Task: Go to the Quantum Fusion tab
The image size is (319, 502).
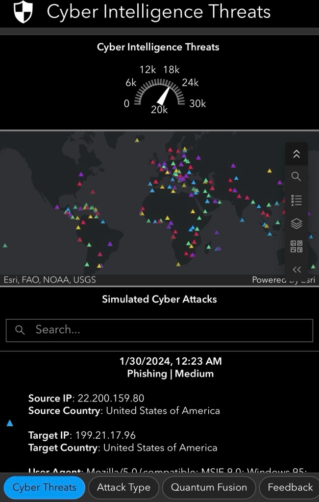Action: pos(209,487)
